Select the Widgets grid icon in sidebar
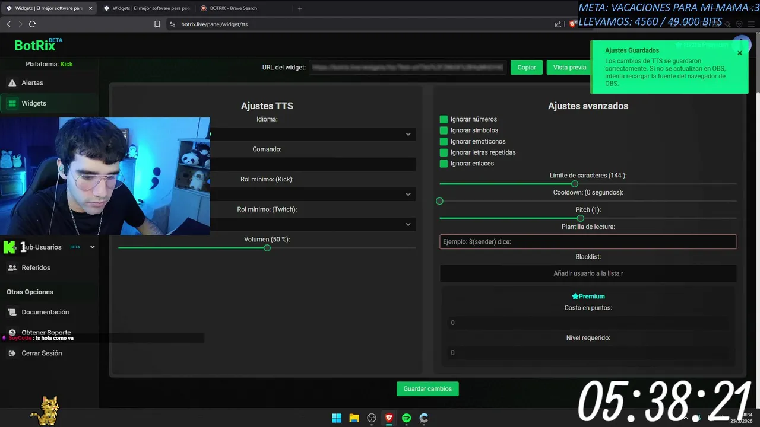The width and height of the screenshot is (760, 427). coord(12,103)
